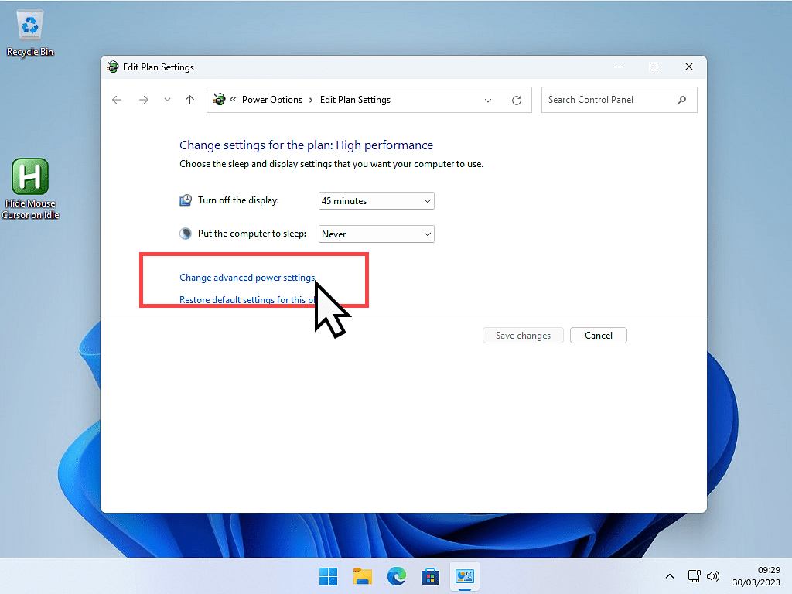Expand Put the computer to sleep dropdown
Screen dimensions: 792x594
377,234
